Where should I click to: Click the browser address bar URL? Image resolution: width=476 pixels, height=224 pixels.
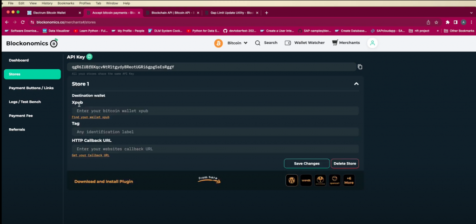(x=66, y=22)
